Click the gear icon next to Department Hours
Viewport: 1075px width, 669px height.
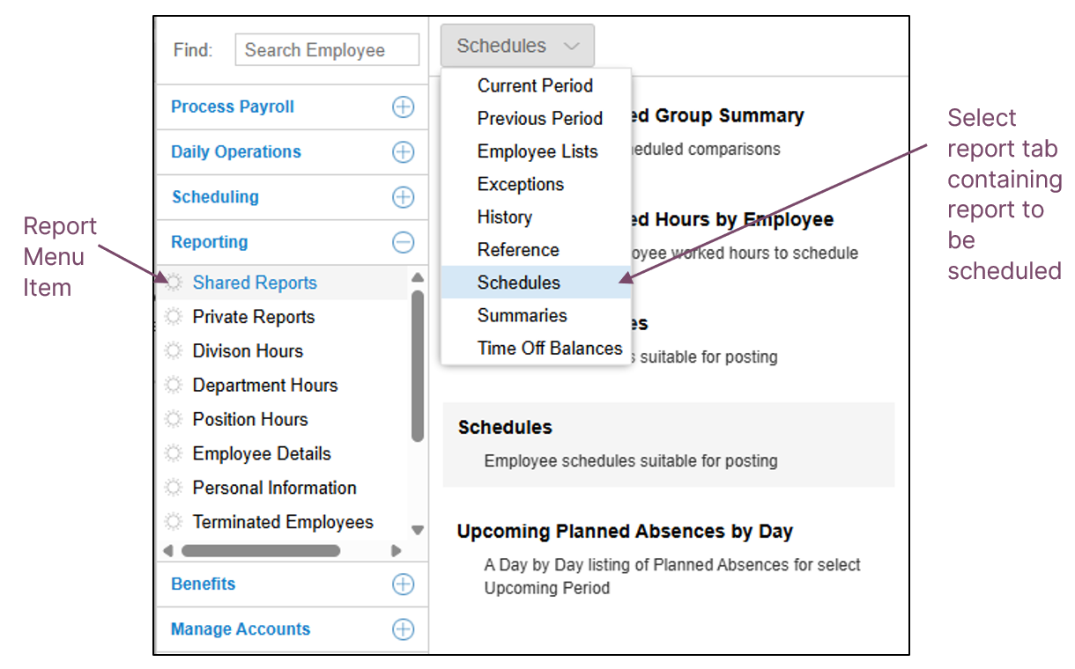coord(174,386)
